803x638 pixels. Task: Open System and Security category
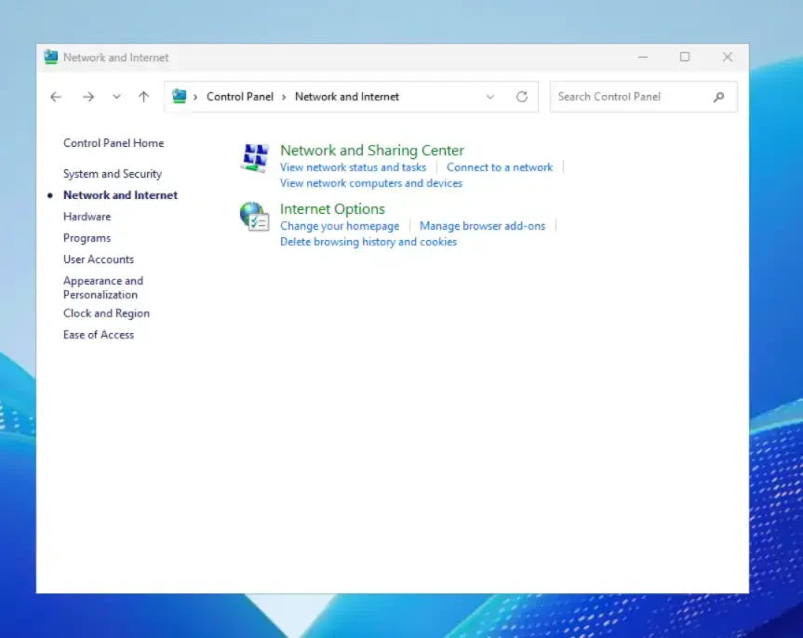pyautogui.click(x=113, y=174)
